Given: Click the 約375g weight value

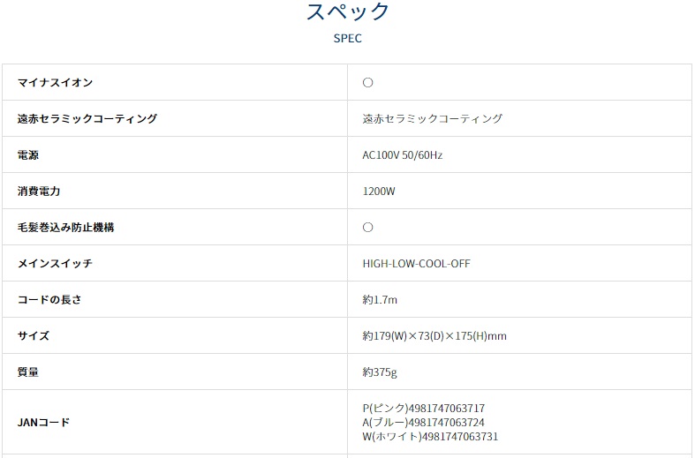Looking at the screenshot, I should tap(380, 372).
